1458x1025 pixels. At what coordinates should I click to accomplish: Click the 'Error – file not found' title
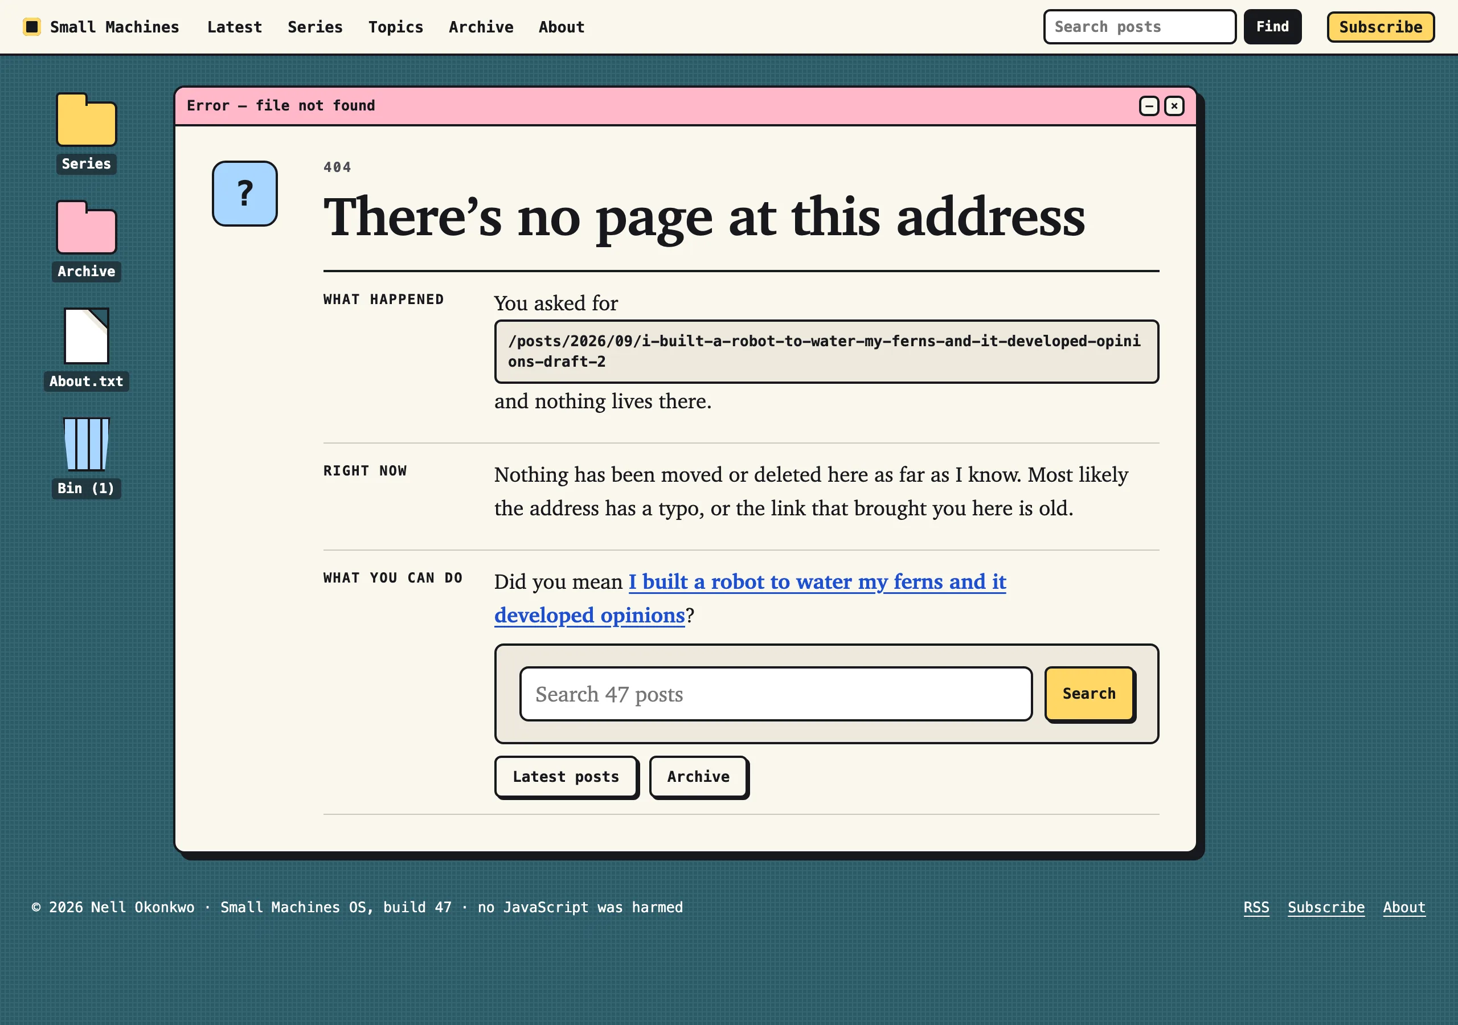tap(281, 105)
